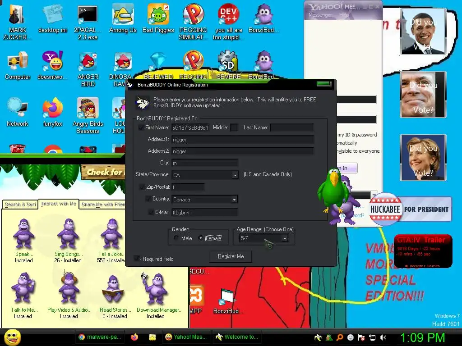Click the Last Name input field
Image resolution: width=462 pixels, height=346 pixels.
[292, 127]
